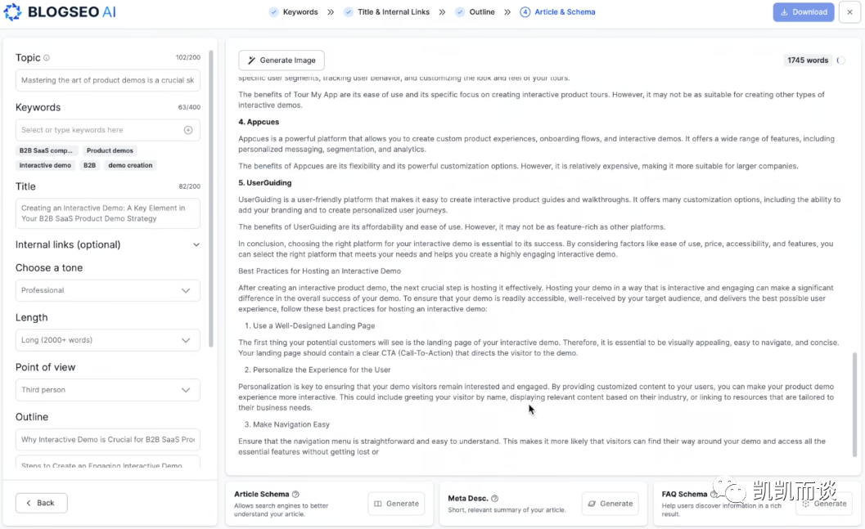Screen dimensions: 865x529
Task: Click the step 4 circle icon
Action: coord(525,12)
